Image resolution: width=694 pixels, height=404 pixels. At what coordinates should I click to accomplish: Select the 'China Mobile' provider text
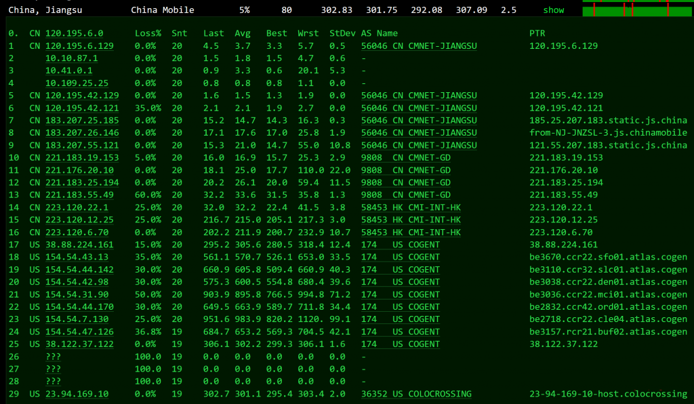(163, 9)
